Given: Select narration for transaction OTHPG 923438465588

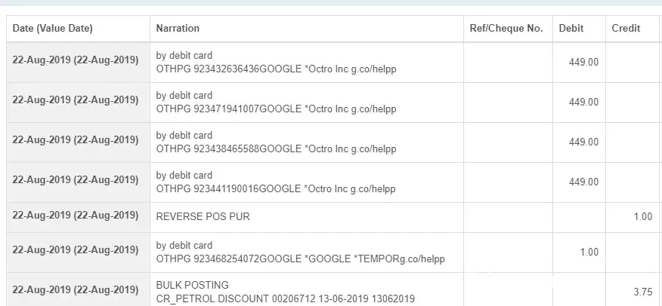Looking at the screenshot, I should coord(276,142).
